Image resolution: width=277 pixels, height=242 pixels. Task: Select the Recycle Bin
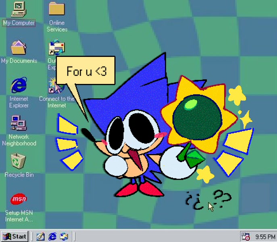pos(19,161)
